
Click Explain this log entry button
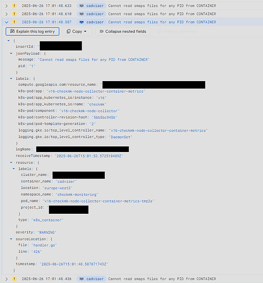pyautogui.click(x=32, y=31)
